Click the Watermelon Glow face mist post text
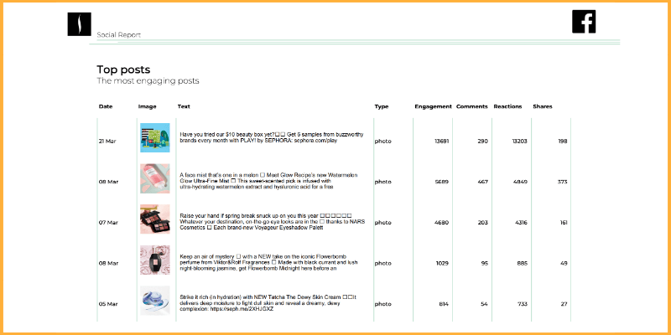The image size is (671, 335). (268, 181)
